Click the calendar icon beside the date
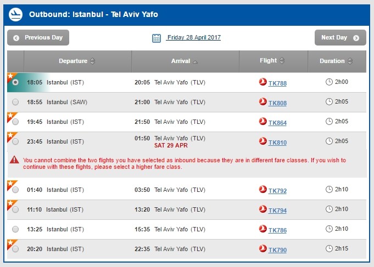This screenshot has height=267, width=374. (x=157, y=38)
